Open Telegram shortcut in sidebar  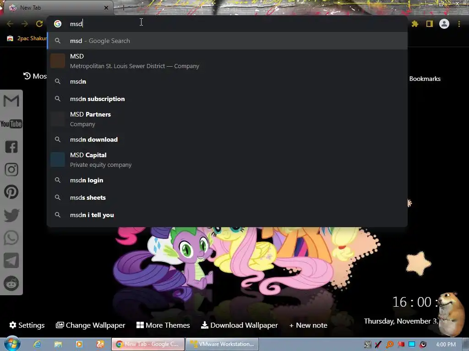[11, 261]
